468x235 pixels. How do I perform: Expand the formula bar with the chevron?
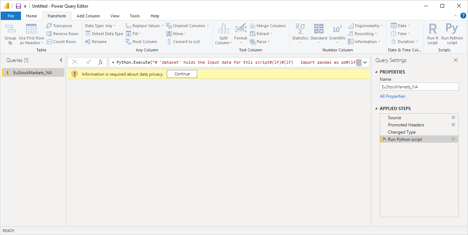pos(365,62)
